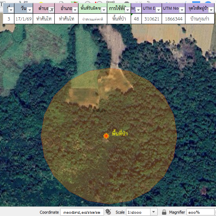Select the UTM northing cell 1866344
This screenshot has height=216, width=216.
click(x=173, y=19)
